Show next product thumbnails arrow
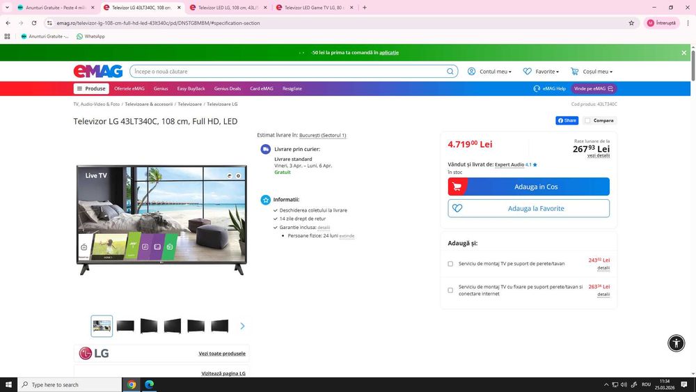Screen dimensions: 696x392 point(242,326)
